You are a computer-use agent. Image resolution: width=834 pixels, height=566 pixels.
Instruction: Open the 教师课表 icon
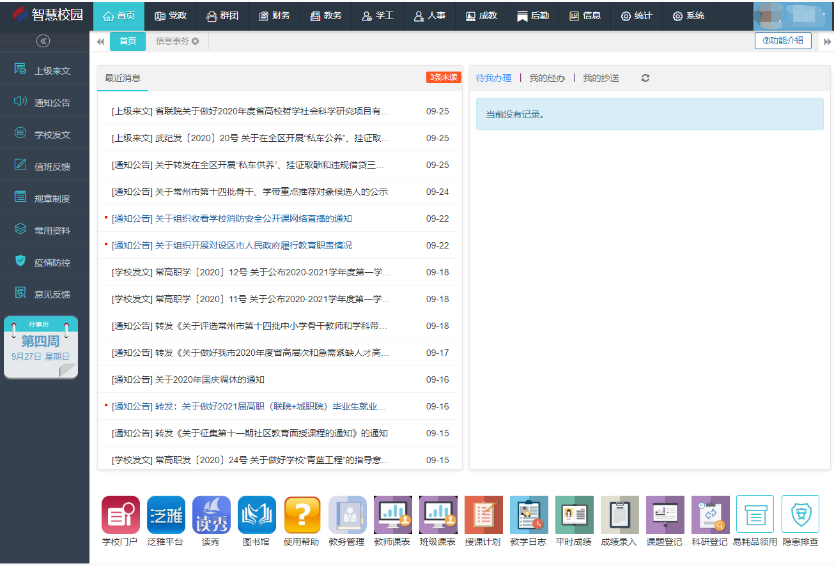click(x=392, y=515)
